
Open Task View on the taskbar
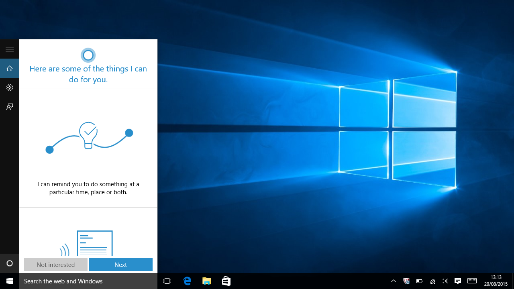tap(167, 281)
